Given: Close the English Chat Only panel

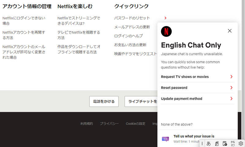Looking at the screenshot, I should [x=229, y=31].
